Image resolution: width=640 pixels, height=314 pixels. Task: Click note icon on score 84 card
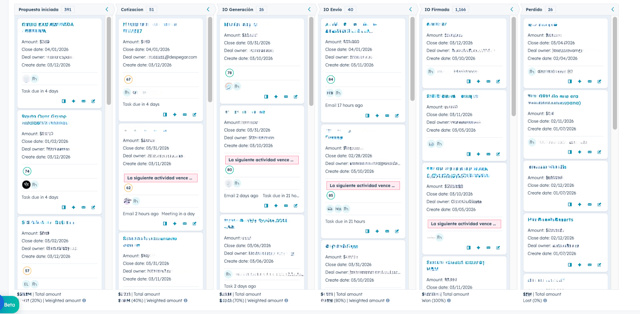coord(397,116)
